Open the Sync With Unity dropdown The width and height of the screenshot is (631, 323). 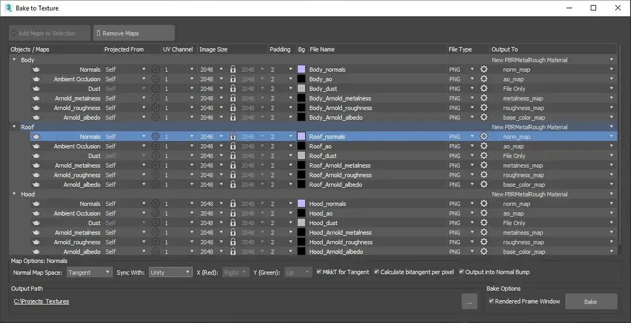coord(170,272)
